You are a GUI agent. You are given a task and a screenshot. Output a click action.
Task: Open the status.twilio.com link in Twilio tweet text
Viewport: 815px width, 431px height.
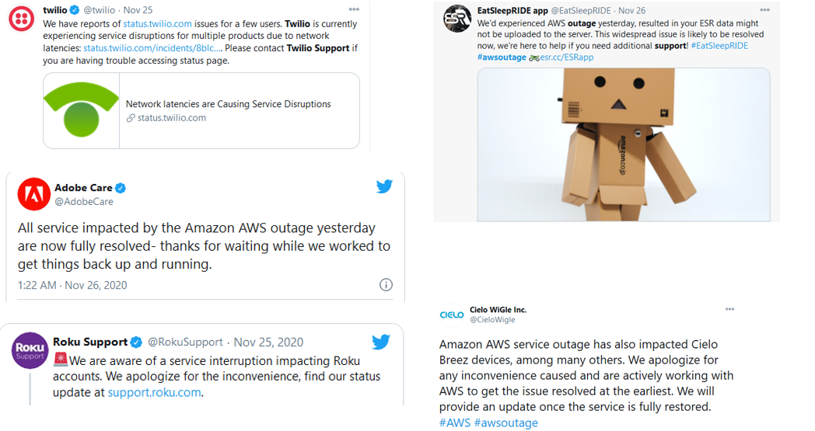(158, 24)
